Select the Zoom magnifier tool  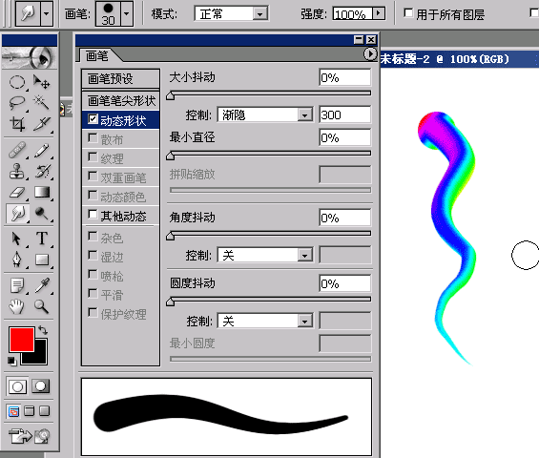[41, 306]
